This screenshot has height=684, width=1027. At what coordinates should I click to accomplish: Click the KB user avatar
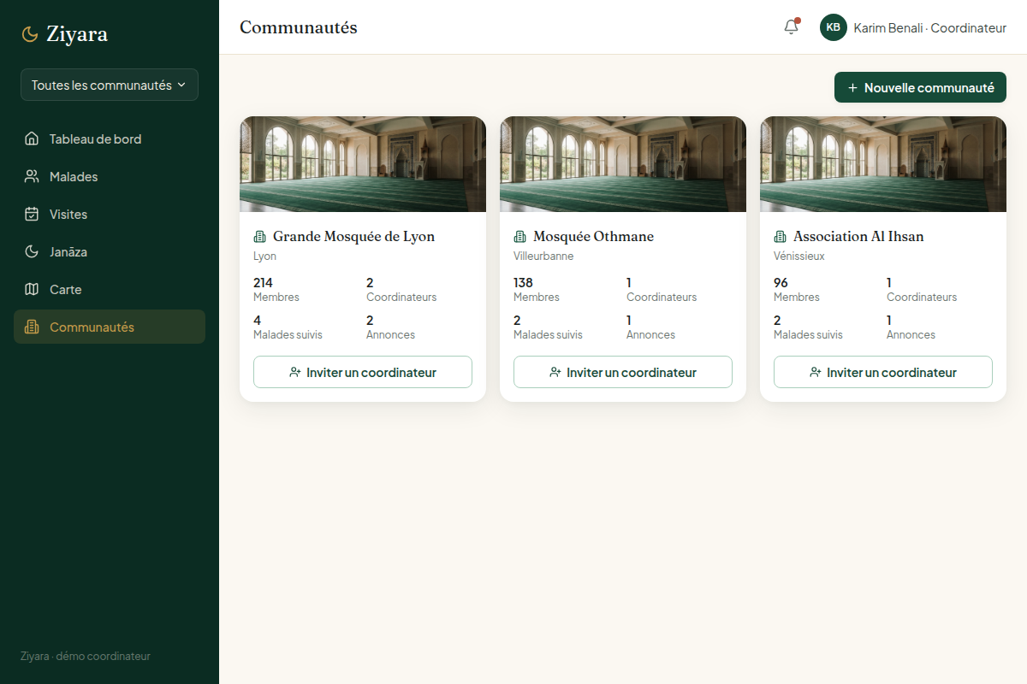pos(834,27)
